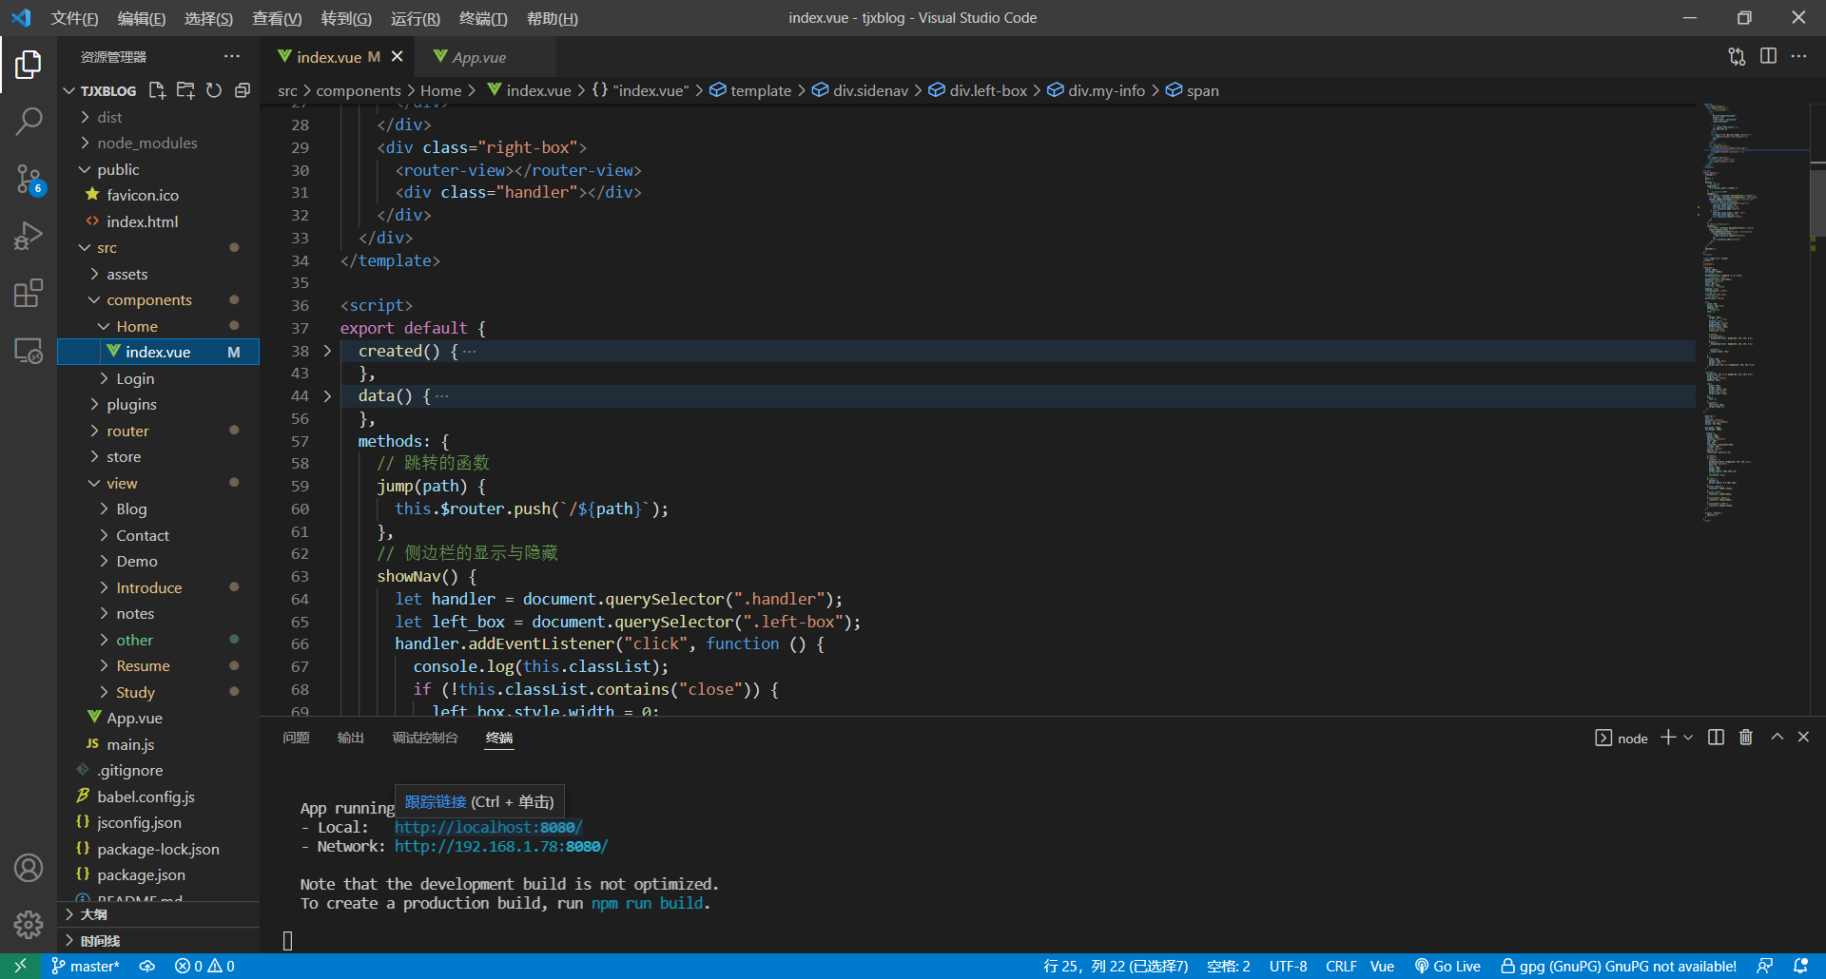Open the 编辑(E) menu
Screen dimensions: 1826x979
[141, 18]
